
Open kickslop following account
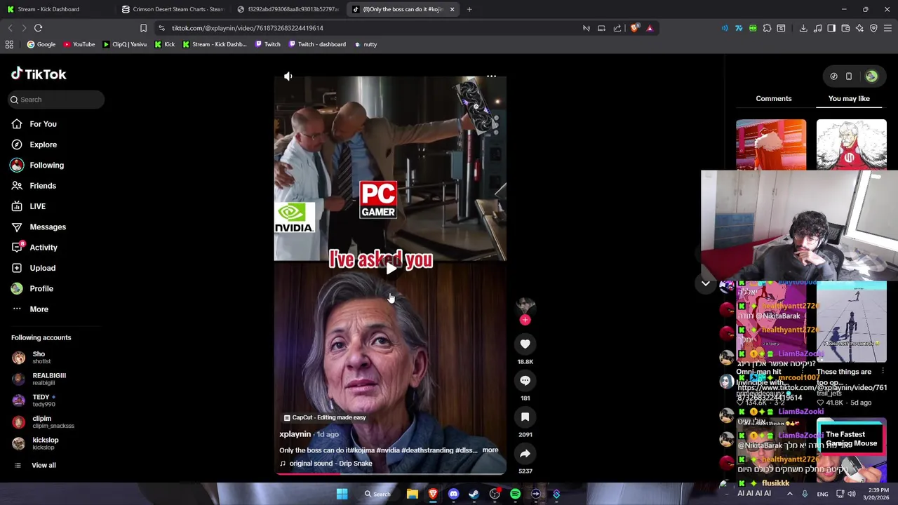coord(45,443)
